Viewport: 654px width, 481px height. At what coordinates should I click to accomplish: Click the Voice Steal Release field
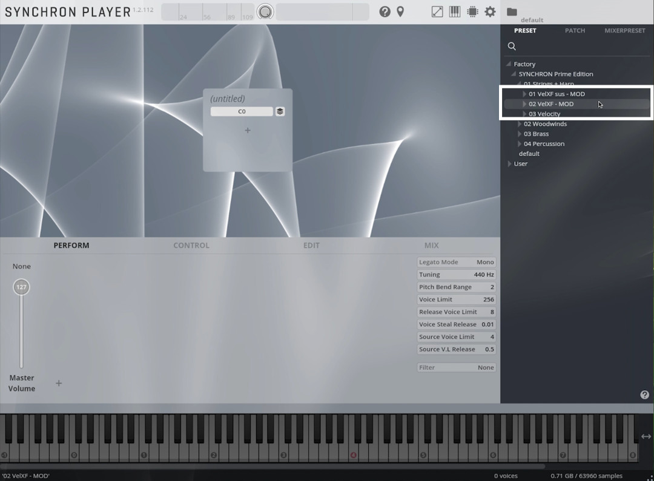457,325
